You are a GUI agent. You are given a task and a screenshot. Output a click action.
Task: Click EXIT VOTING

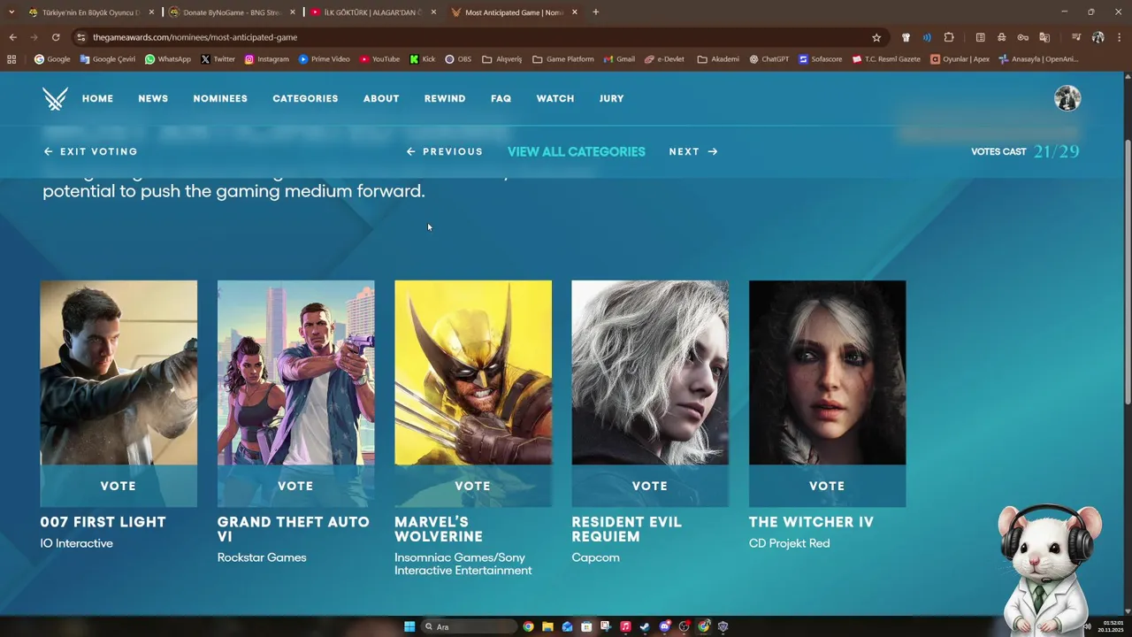[x=91, y=151]
